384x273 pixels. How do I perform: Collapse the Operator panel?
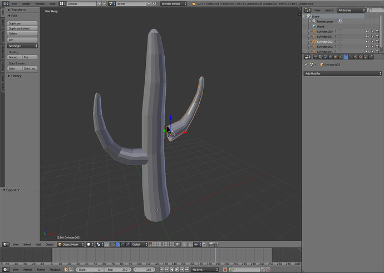pyautogui.click(x=11, y=190)
